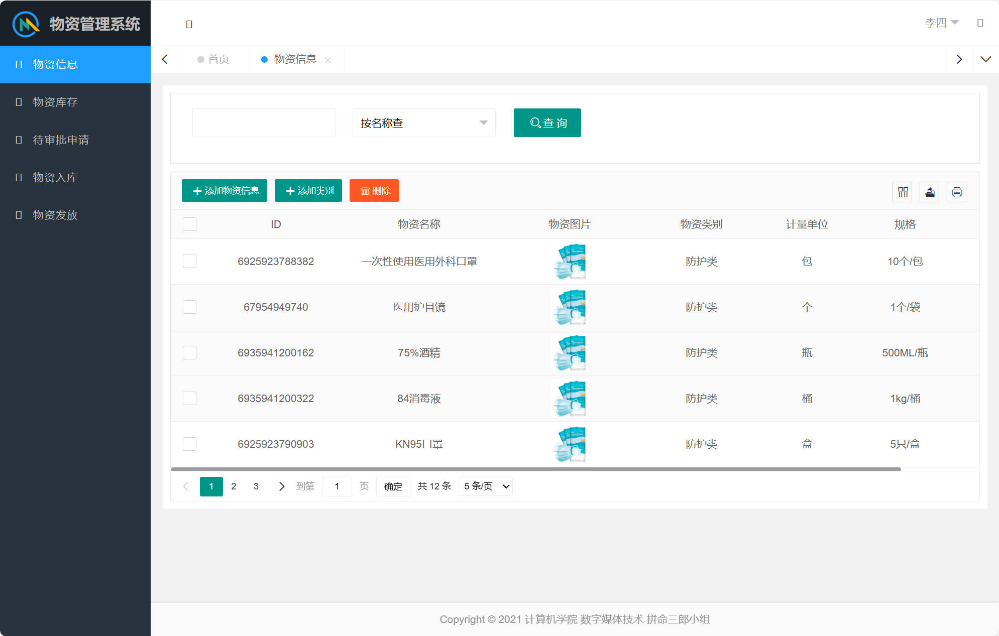
Task: Select the checkbox for 75%酒精
Action: [189, 352]
